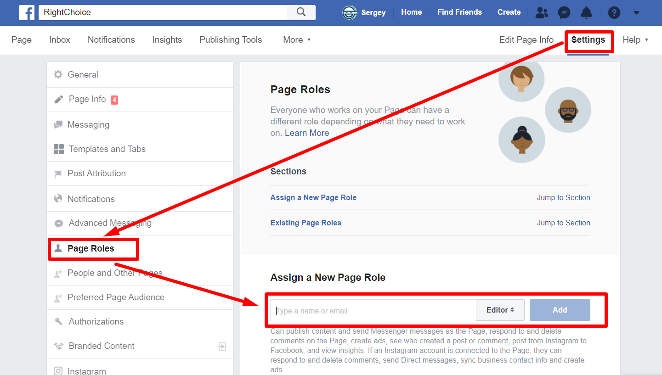Select Templates and Tabs in sidebar
The width and height of the screenshot is (662, 375).
pos(107,149)
